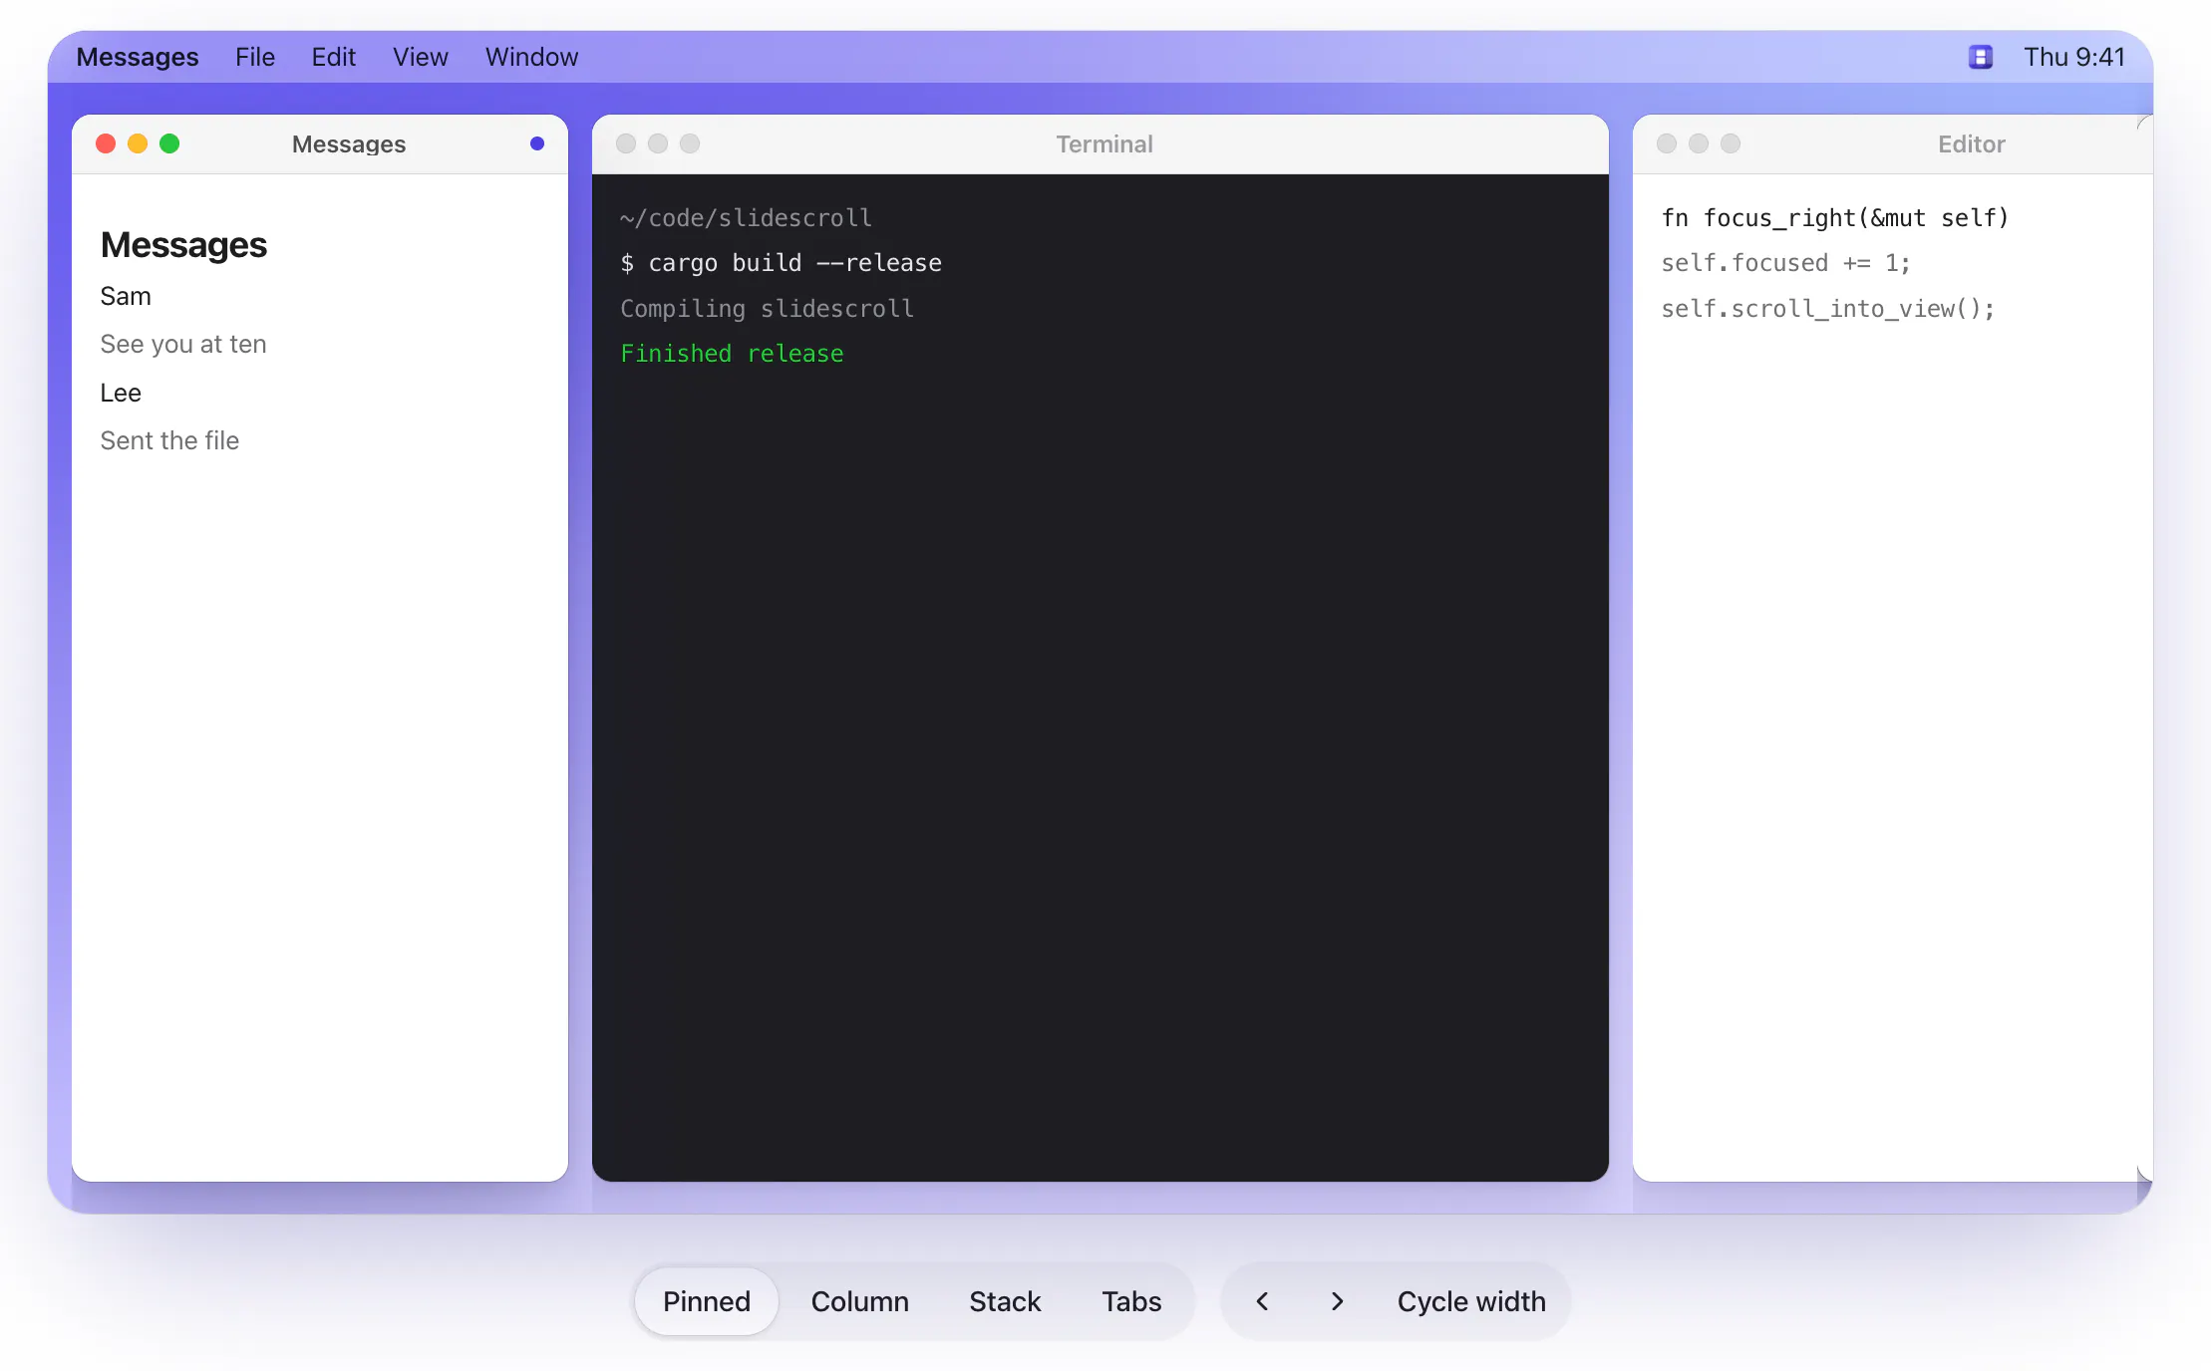Click the 'Compiling slidescroll' output line
This screenshot has height=1371, width=2211.
[x=767, y=309]
